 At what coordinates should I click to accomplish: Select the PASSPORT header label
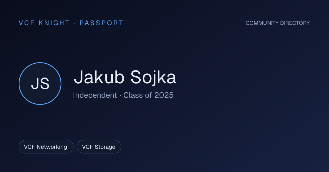(x=101, y=23)
